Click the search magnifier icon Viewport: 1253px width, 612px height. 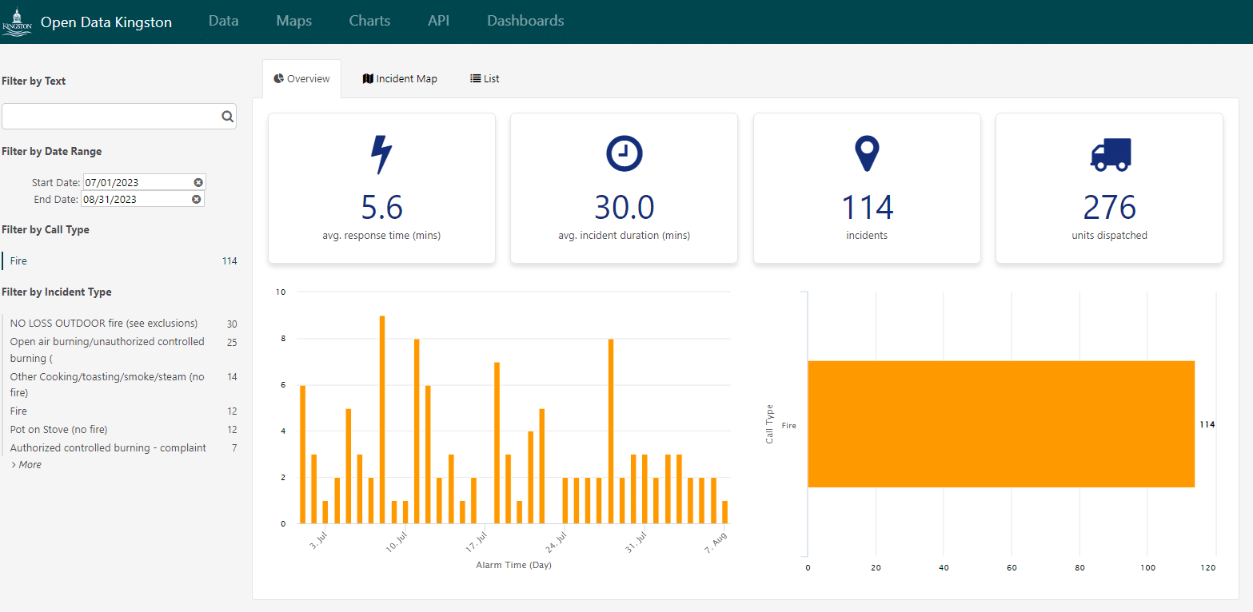(227, 117)
